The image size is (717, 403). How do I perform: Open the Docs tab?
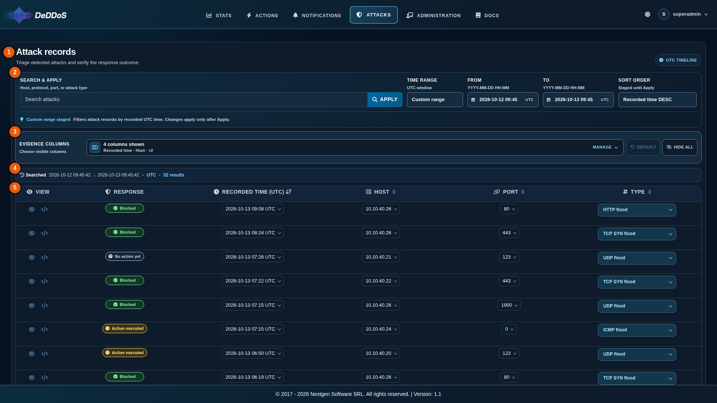[x=487, y=15]
